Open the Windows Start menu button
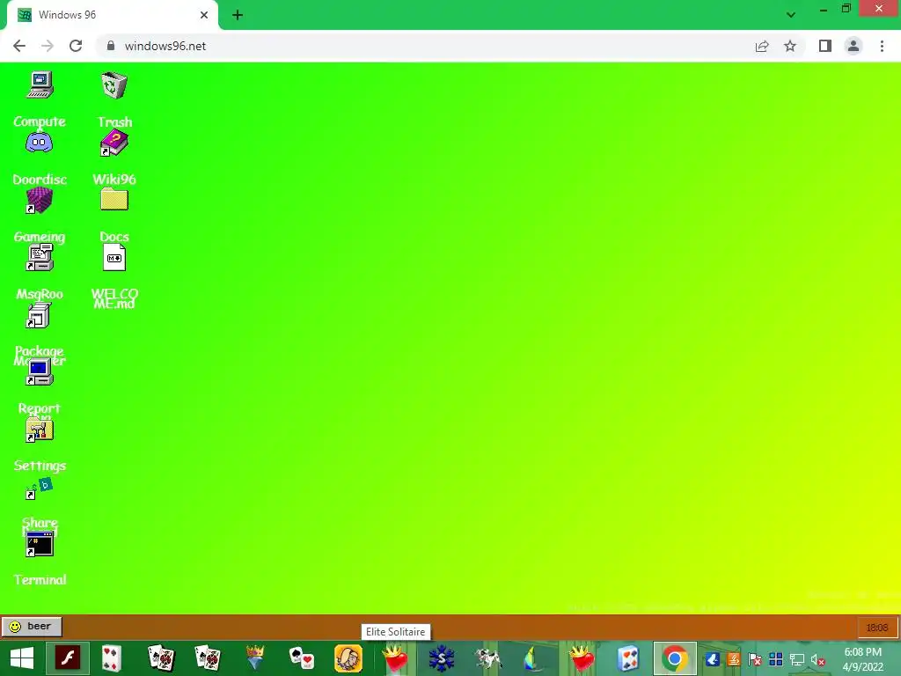Image resolution: width=901 pixels, height=676 pixels. [x=22, y=658]
